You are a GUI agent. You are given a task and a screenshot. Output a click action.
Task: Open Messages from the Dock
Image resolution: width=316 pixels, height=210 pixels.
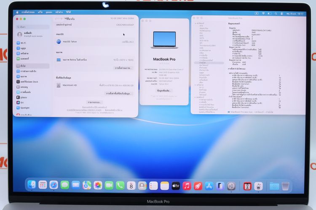(65, 185)
